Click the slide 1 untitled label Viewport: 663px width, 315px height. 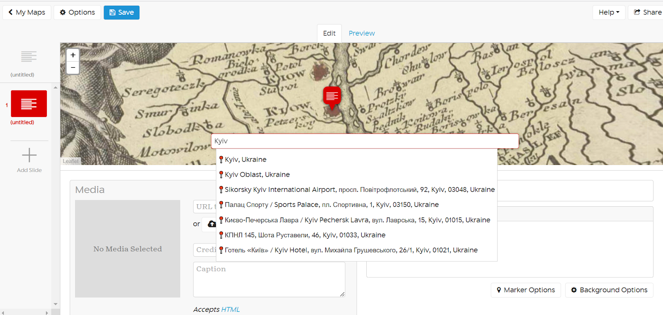click(22, 122)
